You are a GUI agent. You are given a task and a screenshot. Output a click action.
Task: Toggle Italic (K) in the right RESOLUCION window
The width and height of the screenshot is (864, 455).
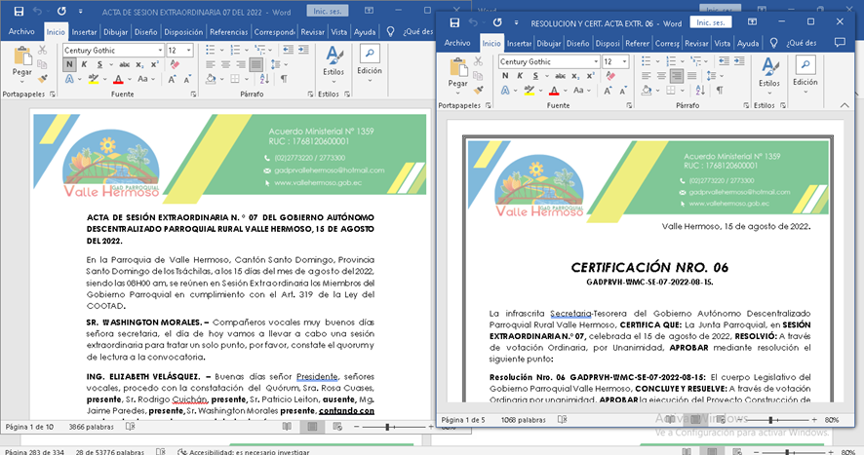(521, 76)
